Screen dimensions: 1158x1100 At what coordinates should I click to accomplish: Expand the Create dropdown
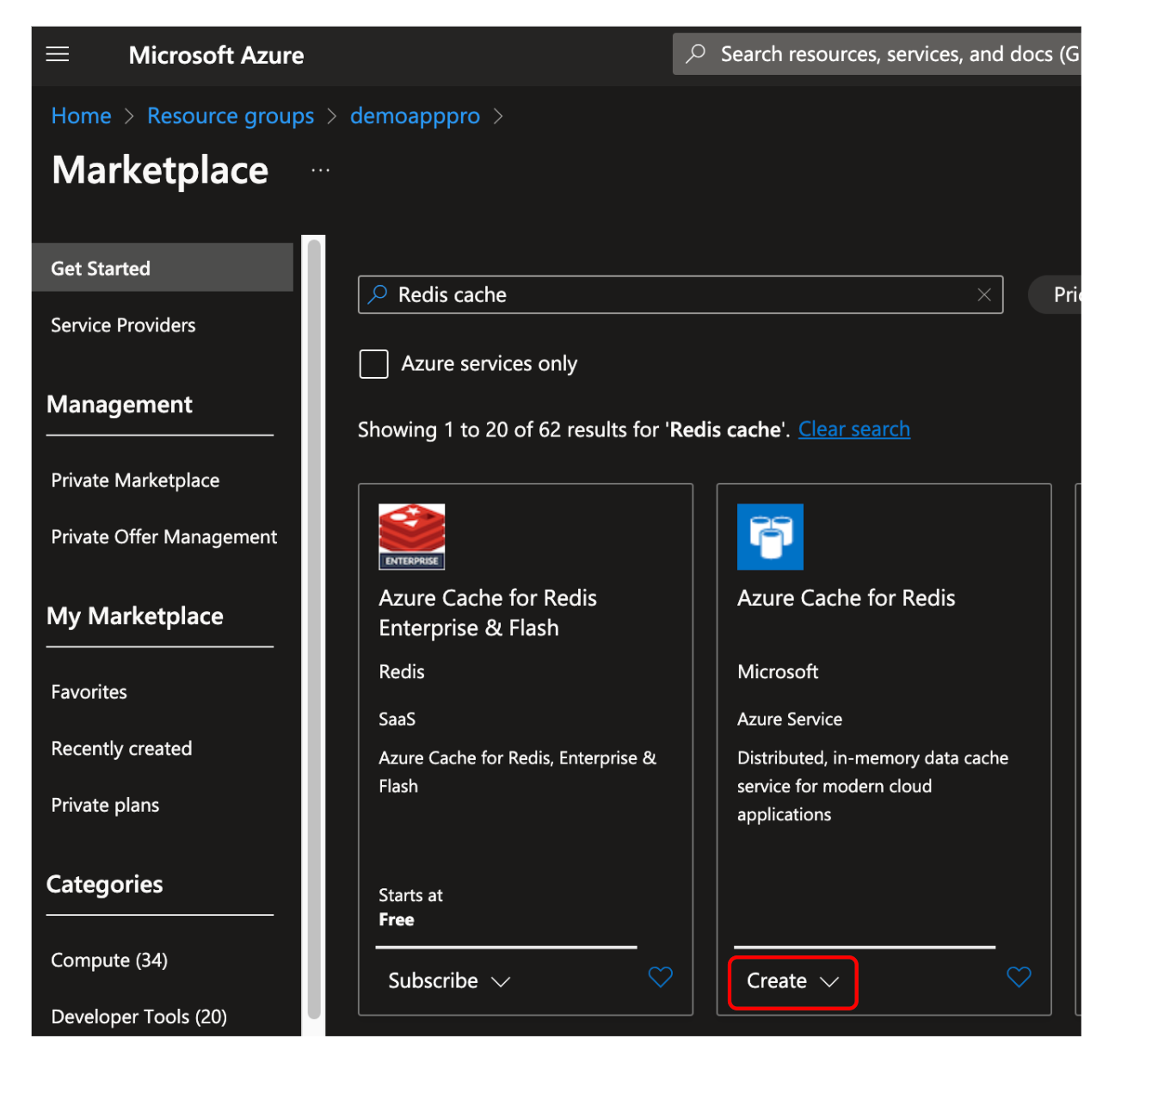(x=792, y=982)
